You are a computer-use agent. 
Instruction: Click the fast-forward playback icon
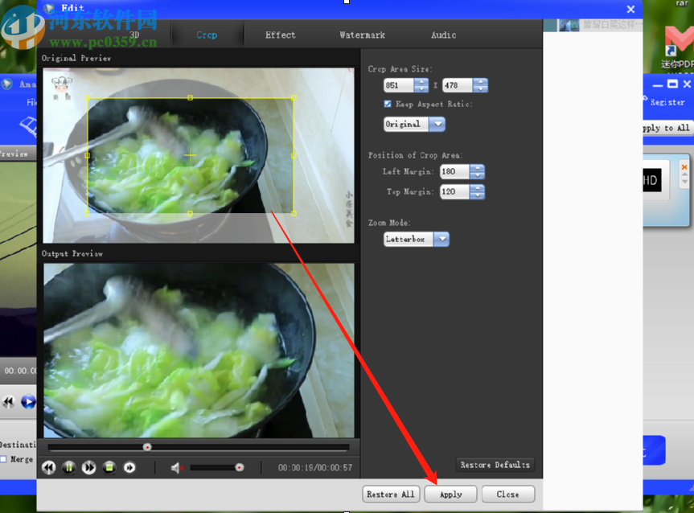(x=89, y=467)
